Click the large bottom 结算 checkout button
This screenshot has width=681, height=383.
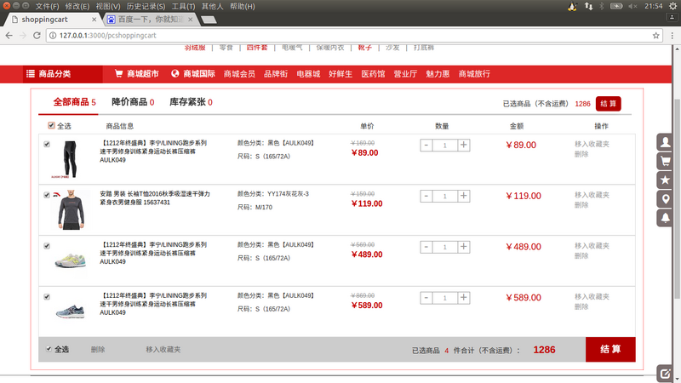click(610, 350)
